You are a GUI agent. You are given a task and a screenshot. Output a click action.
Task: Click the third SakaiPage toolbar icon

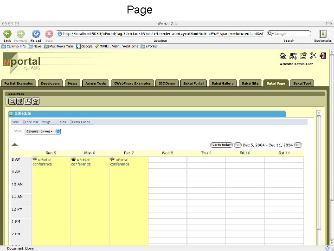coord(28,101)
